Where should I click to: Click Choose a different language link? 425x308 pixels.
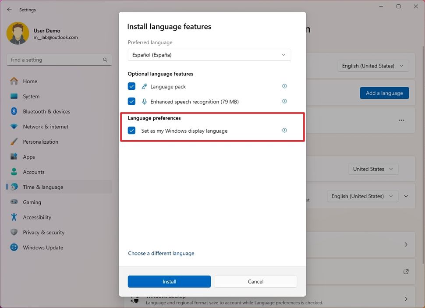pyautogui.click(x=161, y=253)
